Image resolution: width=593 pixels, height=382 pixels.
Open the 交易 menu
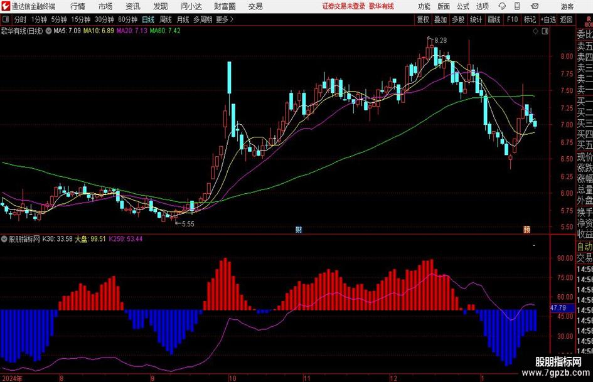click(255, 6)
